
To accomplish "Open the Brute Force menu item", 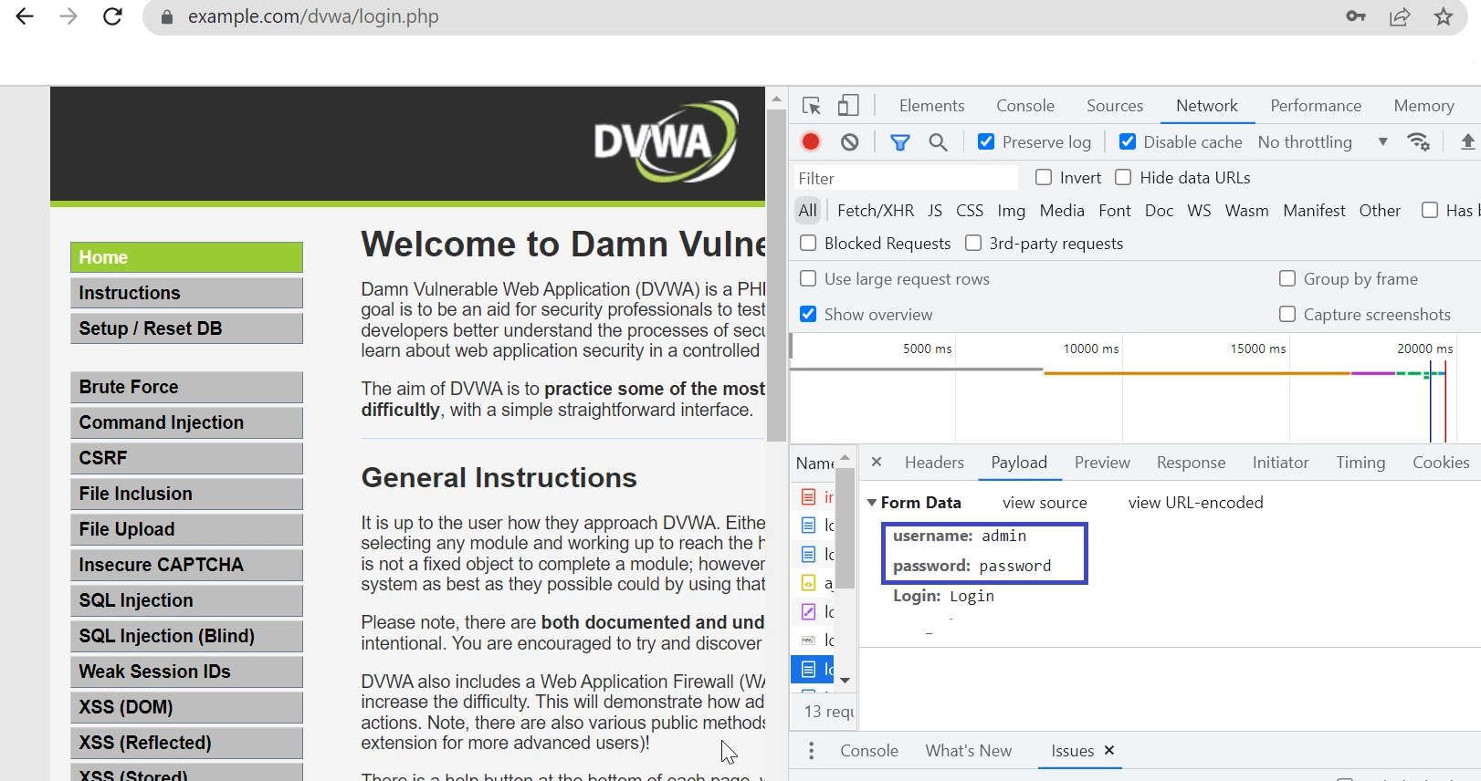I will click(186, 387).
